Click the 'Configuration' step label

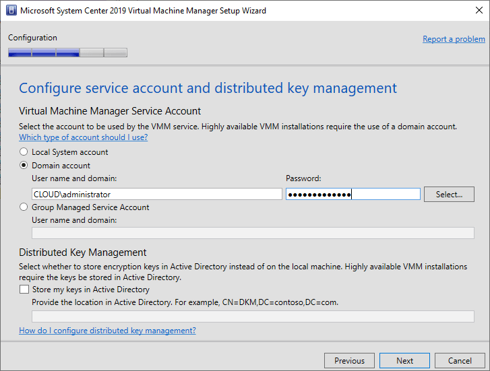[32, 38]
